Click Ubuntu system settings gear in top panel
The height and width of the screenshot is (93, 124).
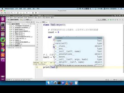click(x=123, y=16)
